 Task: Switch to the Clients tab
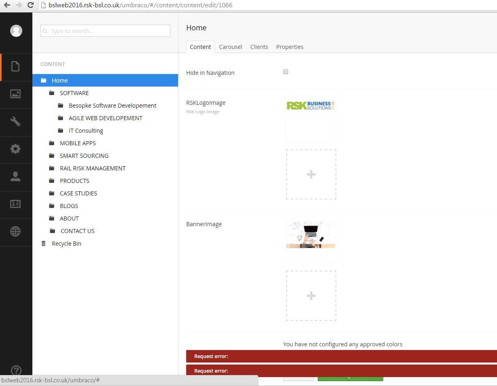point(259,47)
